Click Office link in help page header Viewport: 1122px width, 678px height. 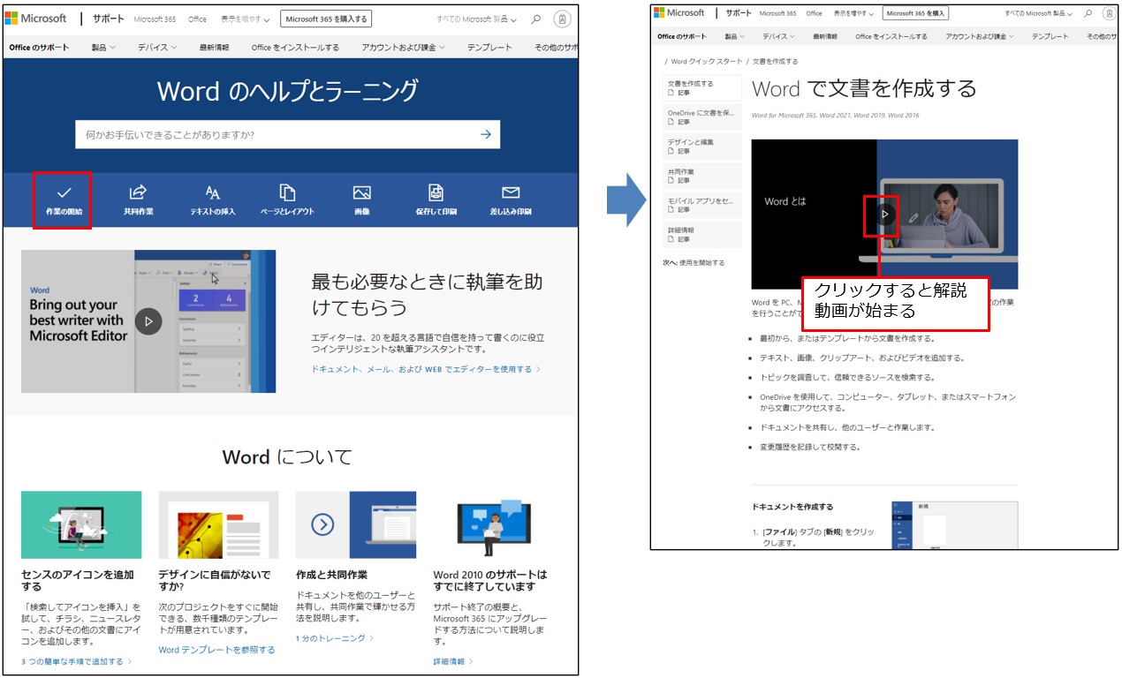(197, 19)
